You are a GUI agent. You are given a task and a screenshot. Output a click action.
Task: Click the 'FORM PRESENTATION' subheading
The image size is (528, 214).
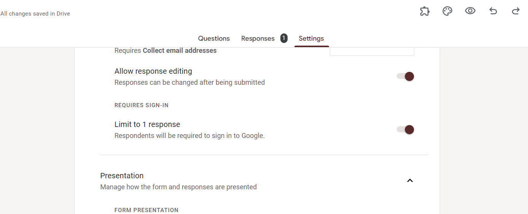(146, 210)
